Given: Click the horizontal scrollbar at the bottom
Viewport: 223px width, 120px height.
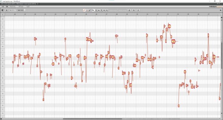Looking at the screenshot, I should 92,119.
